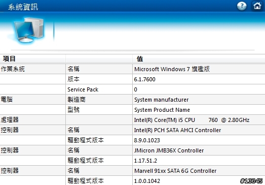Select the 項目 column header

pos(9,59)
